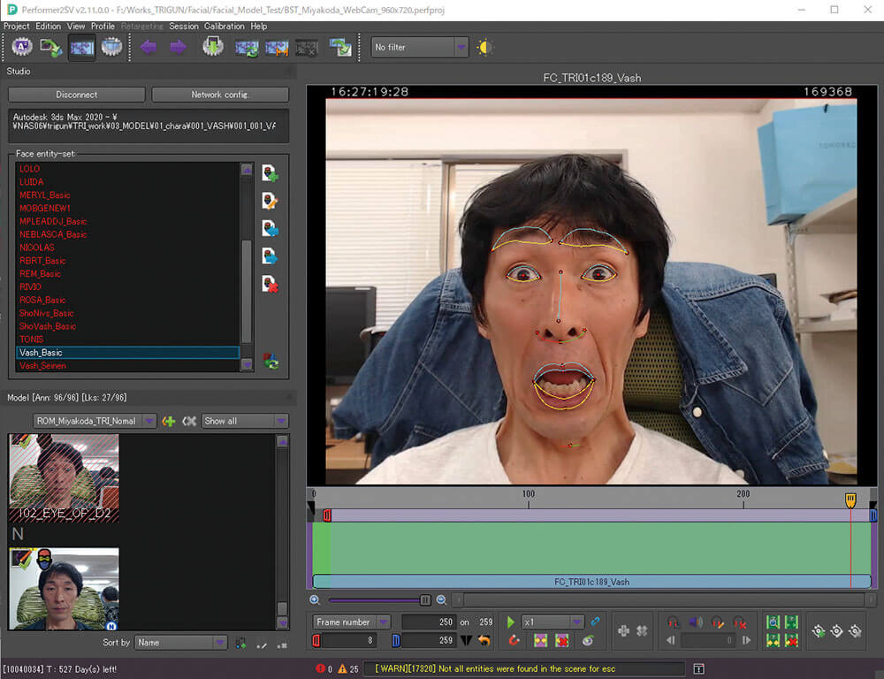Open the Frame number dropdown
Image resolution: width=884 pixels, height=679 pixels.
click(x=352, y=622)
